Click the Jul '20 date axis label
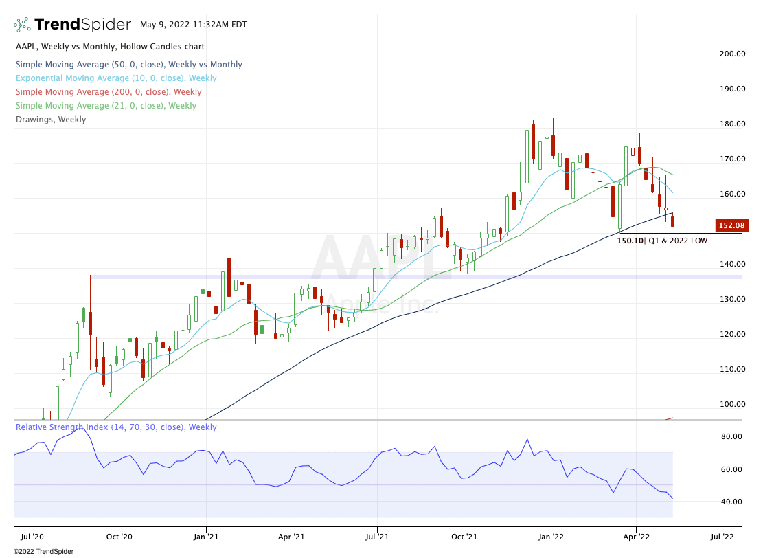The height and width of the screenshot is (558, 763). 32,537
